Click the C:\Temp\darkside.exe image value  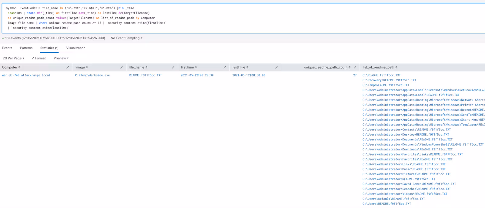(92, 75)
